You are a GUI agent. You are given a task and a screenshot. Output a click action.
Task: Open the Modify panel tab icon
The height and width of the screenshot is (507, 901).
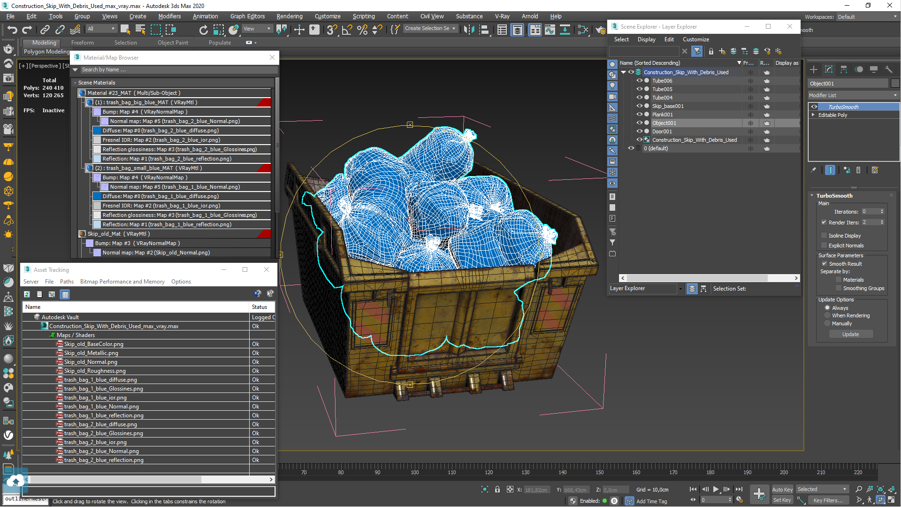829,69
